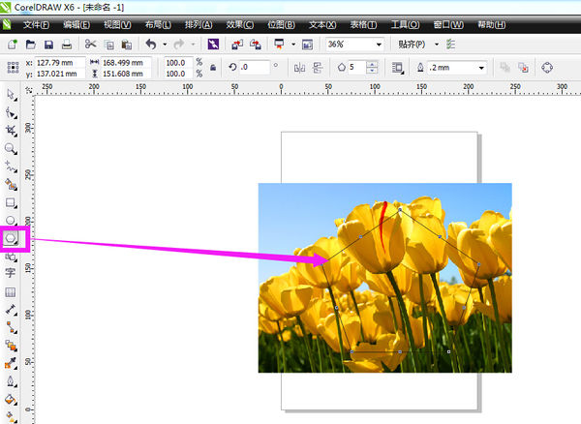Click the rotation angle input field

point(259,68)
